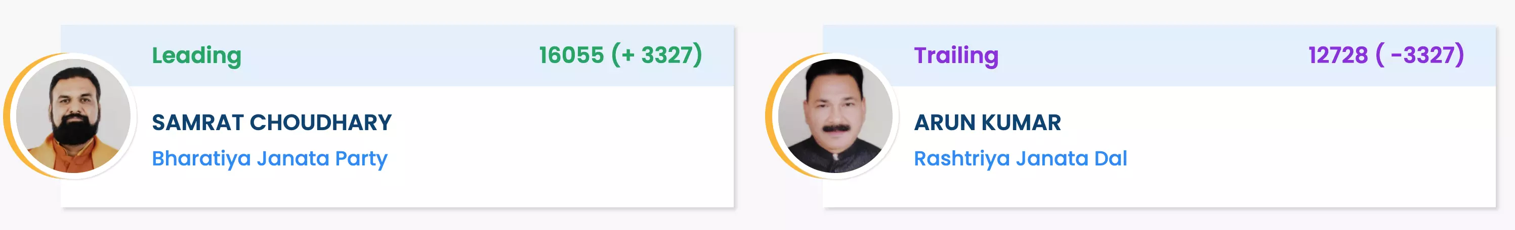This screenshot has width=1515, height=230.
Task: Click the +3327 margin in green
Action: [657, 55]
